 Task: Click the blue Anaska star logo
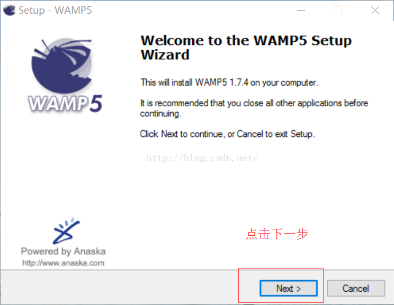coord(66,231)
